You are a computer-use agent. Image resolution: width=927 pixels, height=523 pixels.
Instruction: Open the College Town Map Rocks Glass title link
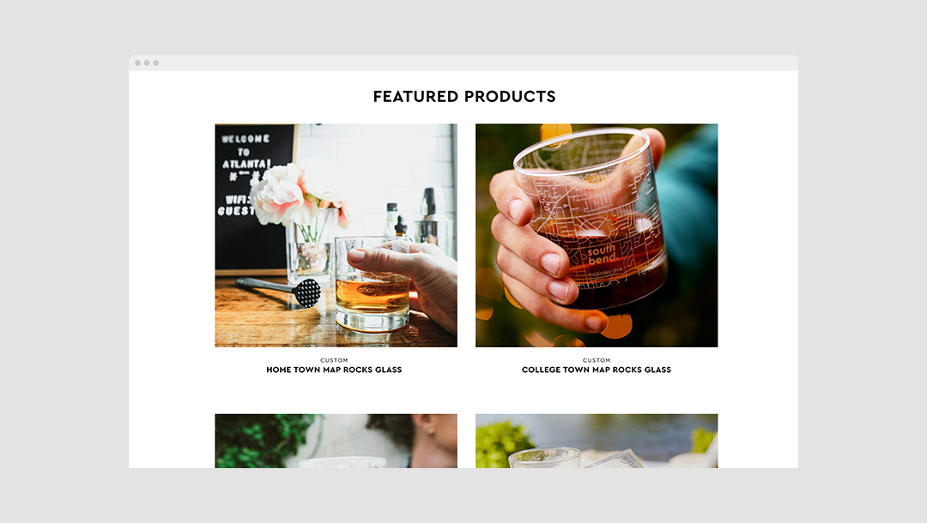pos(597,370)
